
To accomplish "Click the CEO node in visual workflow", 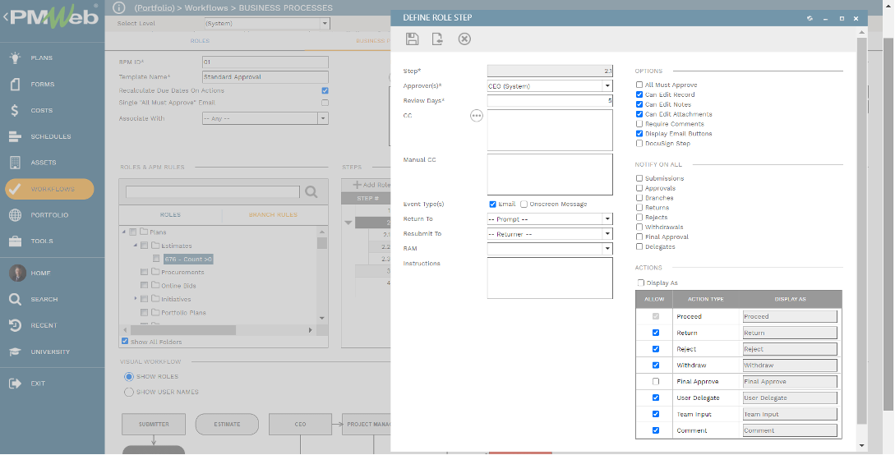I will [x=300, y=425].
